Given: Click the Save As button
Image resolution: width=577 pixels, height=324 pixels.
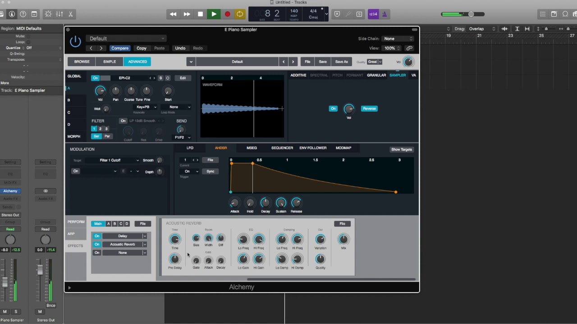Looking at the screenshot, I should [341, 62].
